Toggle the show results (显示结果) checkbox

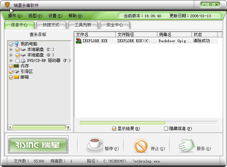[x=114, y=129]
